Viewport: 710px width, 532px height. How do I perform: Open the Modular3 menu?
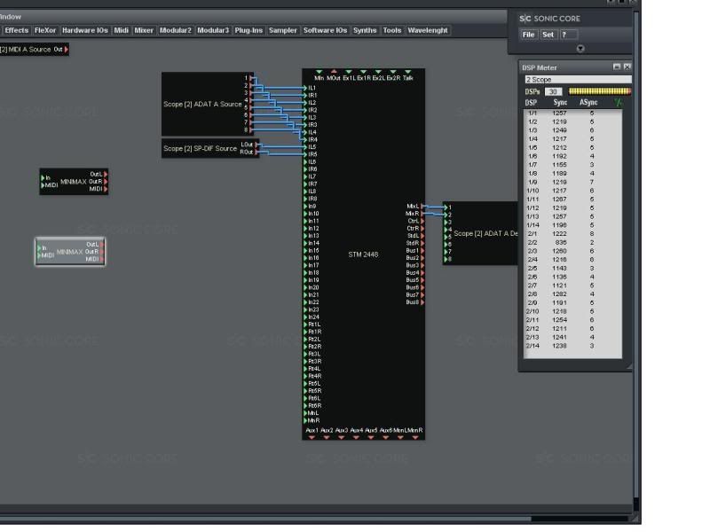(213, 30)
